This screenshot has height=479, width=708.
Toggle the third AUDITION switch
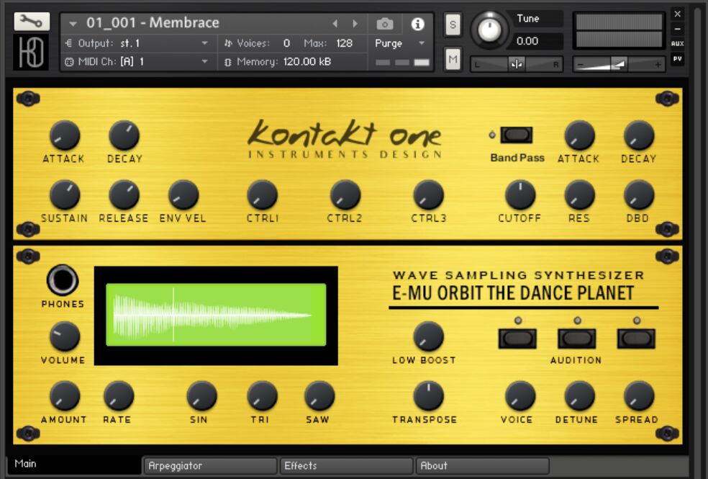pyautogui.click(x=636, y=339)
